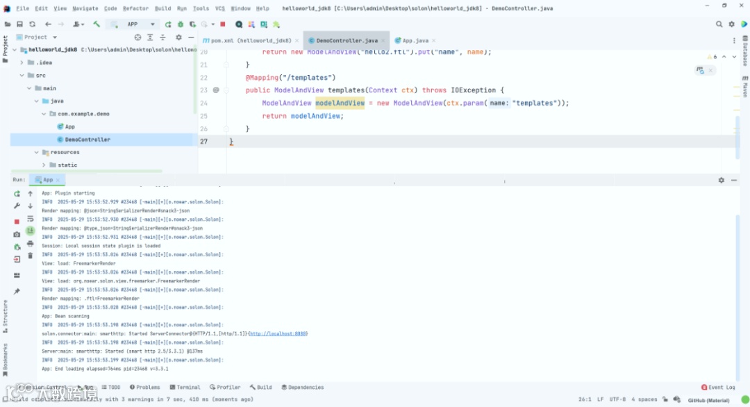Clear console with trash icon
This screenshot has width=750, height=407.
pyautogui.click(x=30, y=256)
